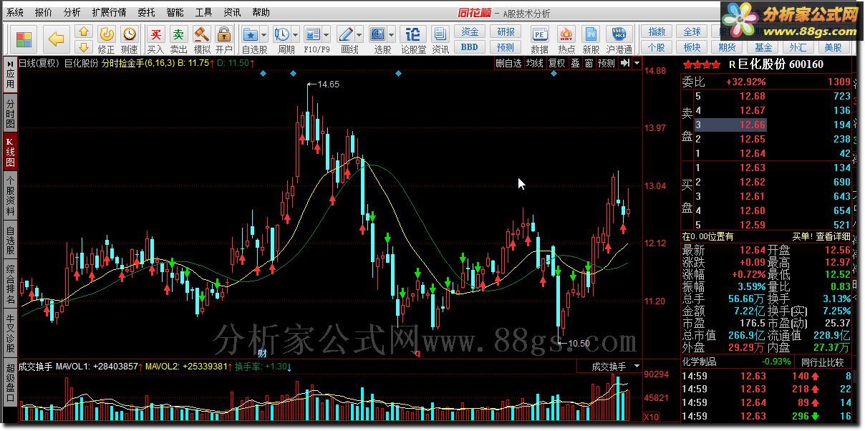Click the BBD button
This screenshot has width=865, height=431.
(470, 47)
